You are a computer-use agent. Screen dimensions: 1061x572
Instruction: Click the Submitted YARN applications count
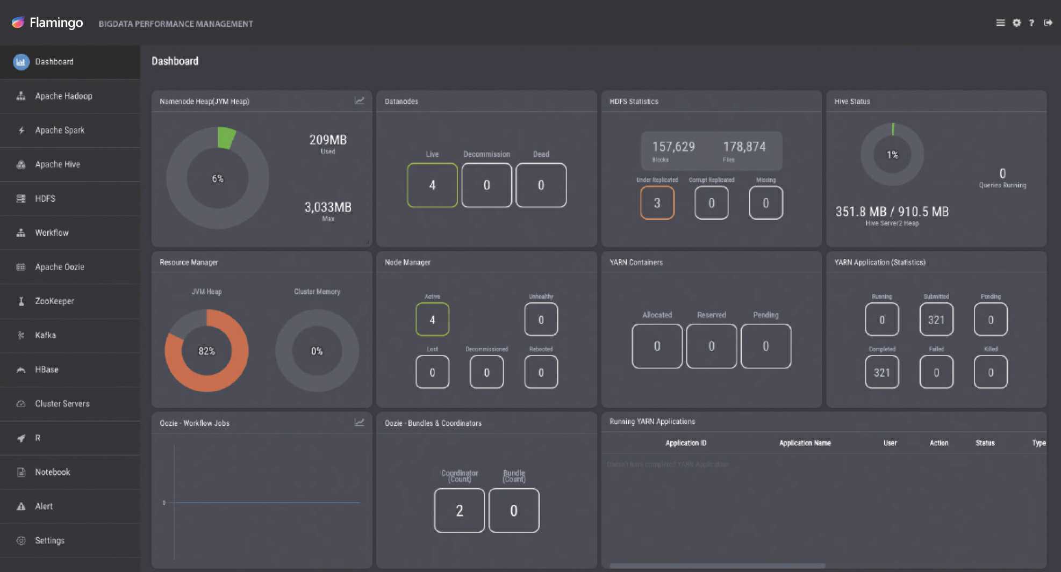936,320
